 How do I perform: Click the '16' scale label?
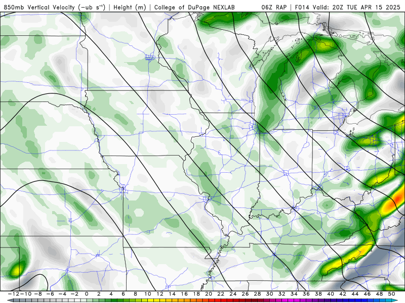(x=184, y=294)
